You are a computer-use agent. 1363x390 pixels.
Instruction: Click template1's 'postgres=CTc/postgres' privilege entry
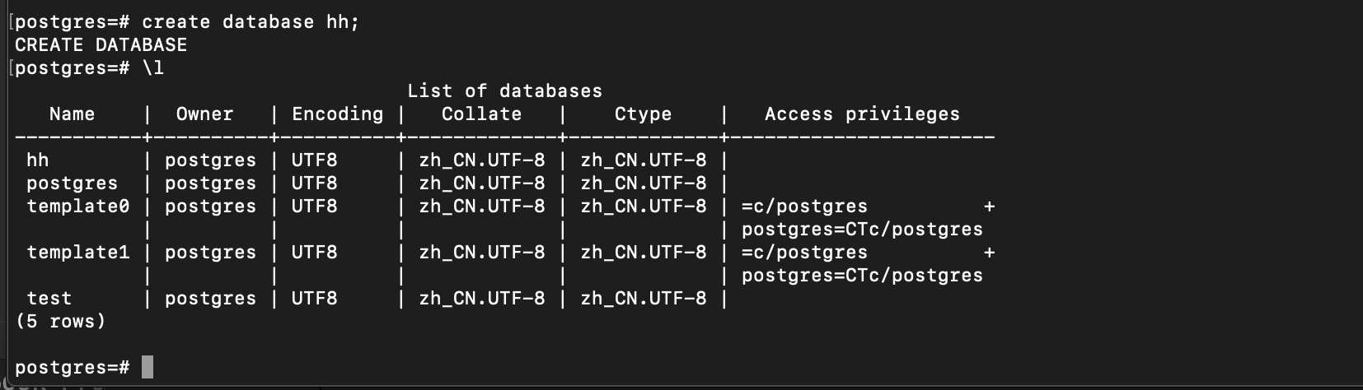[862, 276]
